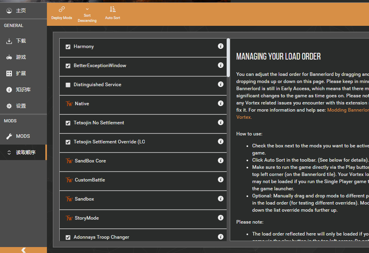
Task: Show info for BetterExceptionWindow
Action: click(221, 65)
